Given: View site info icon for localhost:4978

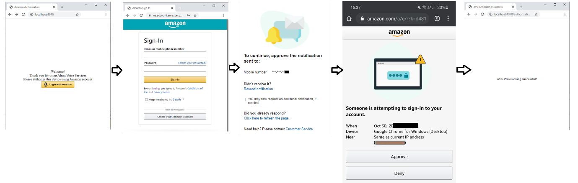Looking at the screenshot, I should (32, 14).
